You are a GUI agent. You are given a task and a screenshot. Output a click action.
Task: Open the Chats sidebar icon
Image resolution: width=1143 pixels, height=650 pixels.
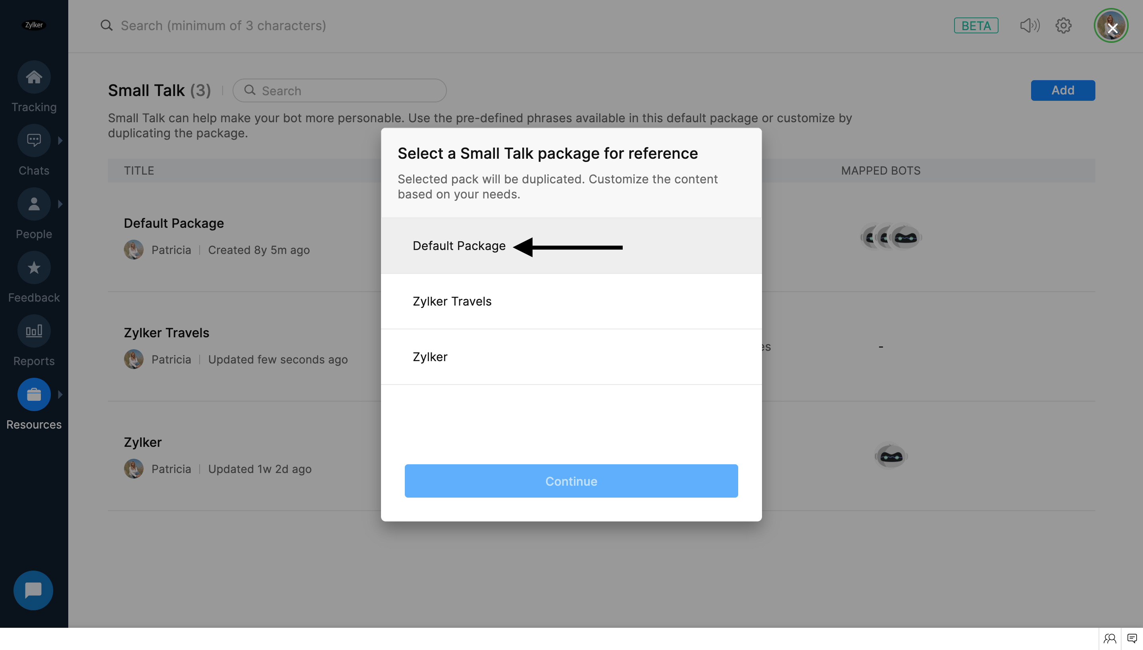pyautogui.click(x=34, y=140)
